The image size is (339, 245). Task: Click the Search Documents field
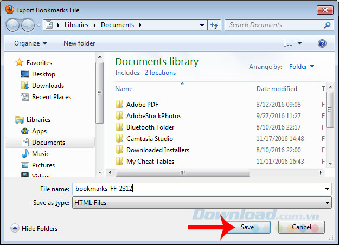coord(279,25)
